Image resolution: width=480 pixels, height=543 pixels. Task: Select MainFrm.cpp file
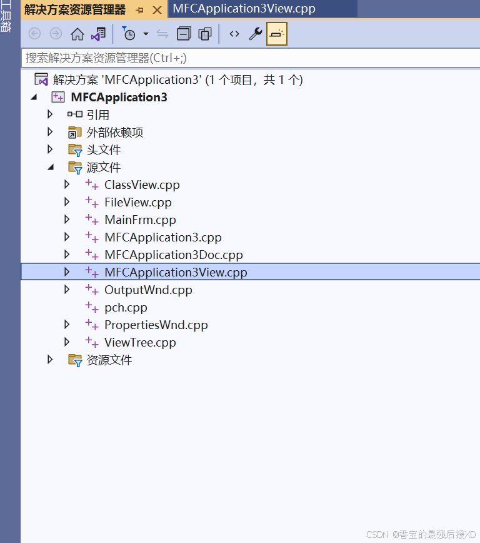coord(140,220)
